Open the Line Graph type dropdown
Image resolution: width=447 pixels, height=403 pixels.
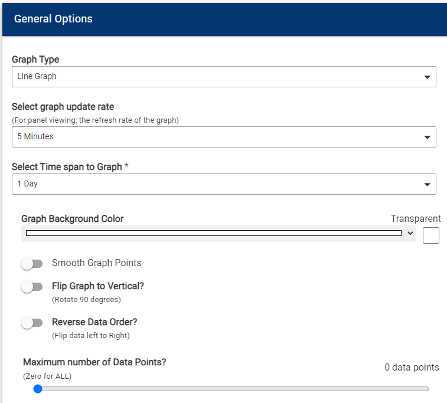coord(224,77)
